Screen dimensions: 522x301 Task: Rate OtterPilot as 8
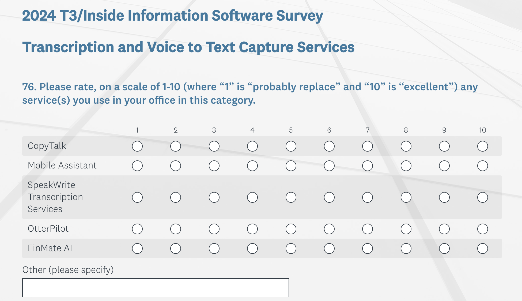pos(406,229)
